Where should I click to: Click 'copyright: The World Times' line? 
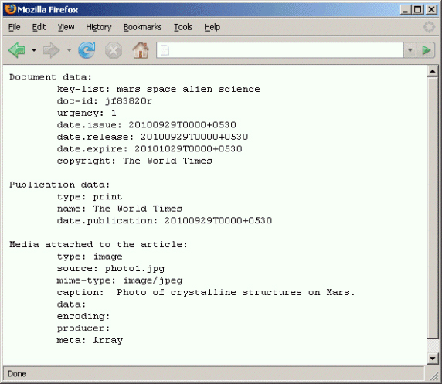(134, 161)
